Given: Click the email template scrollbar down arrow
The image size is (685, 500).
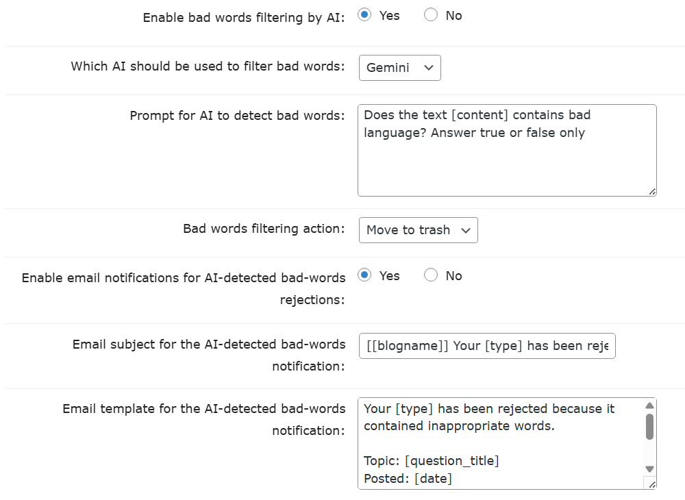Looking at the screenshot, I should point(649,468).
